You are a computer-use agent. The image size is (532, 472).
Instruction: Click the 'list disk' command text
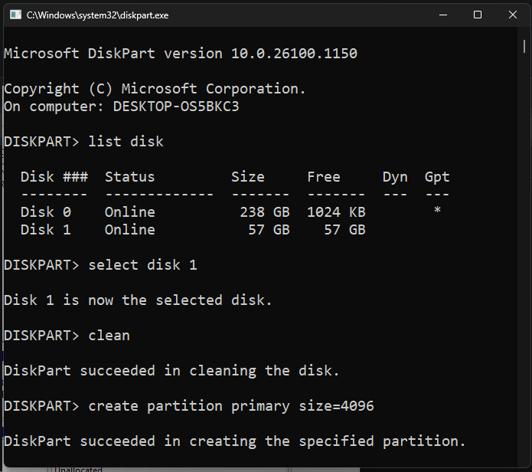point(126,142)
